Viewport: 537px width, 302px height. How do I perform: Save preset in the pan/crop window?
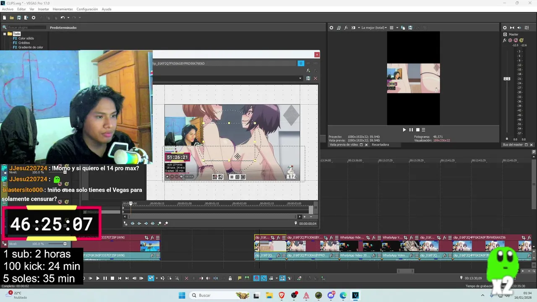308,78
